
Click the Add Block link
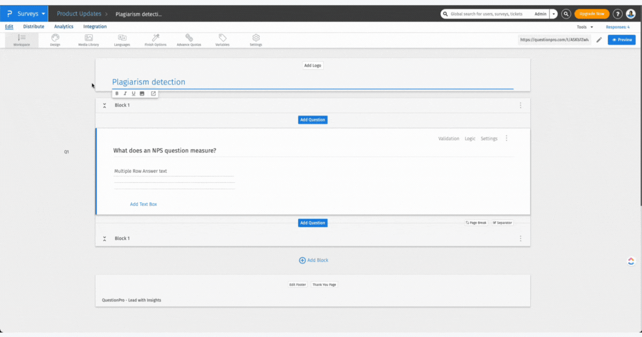click(x=314, y=261)
